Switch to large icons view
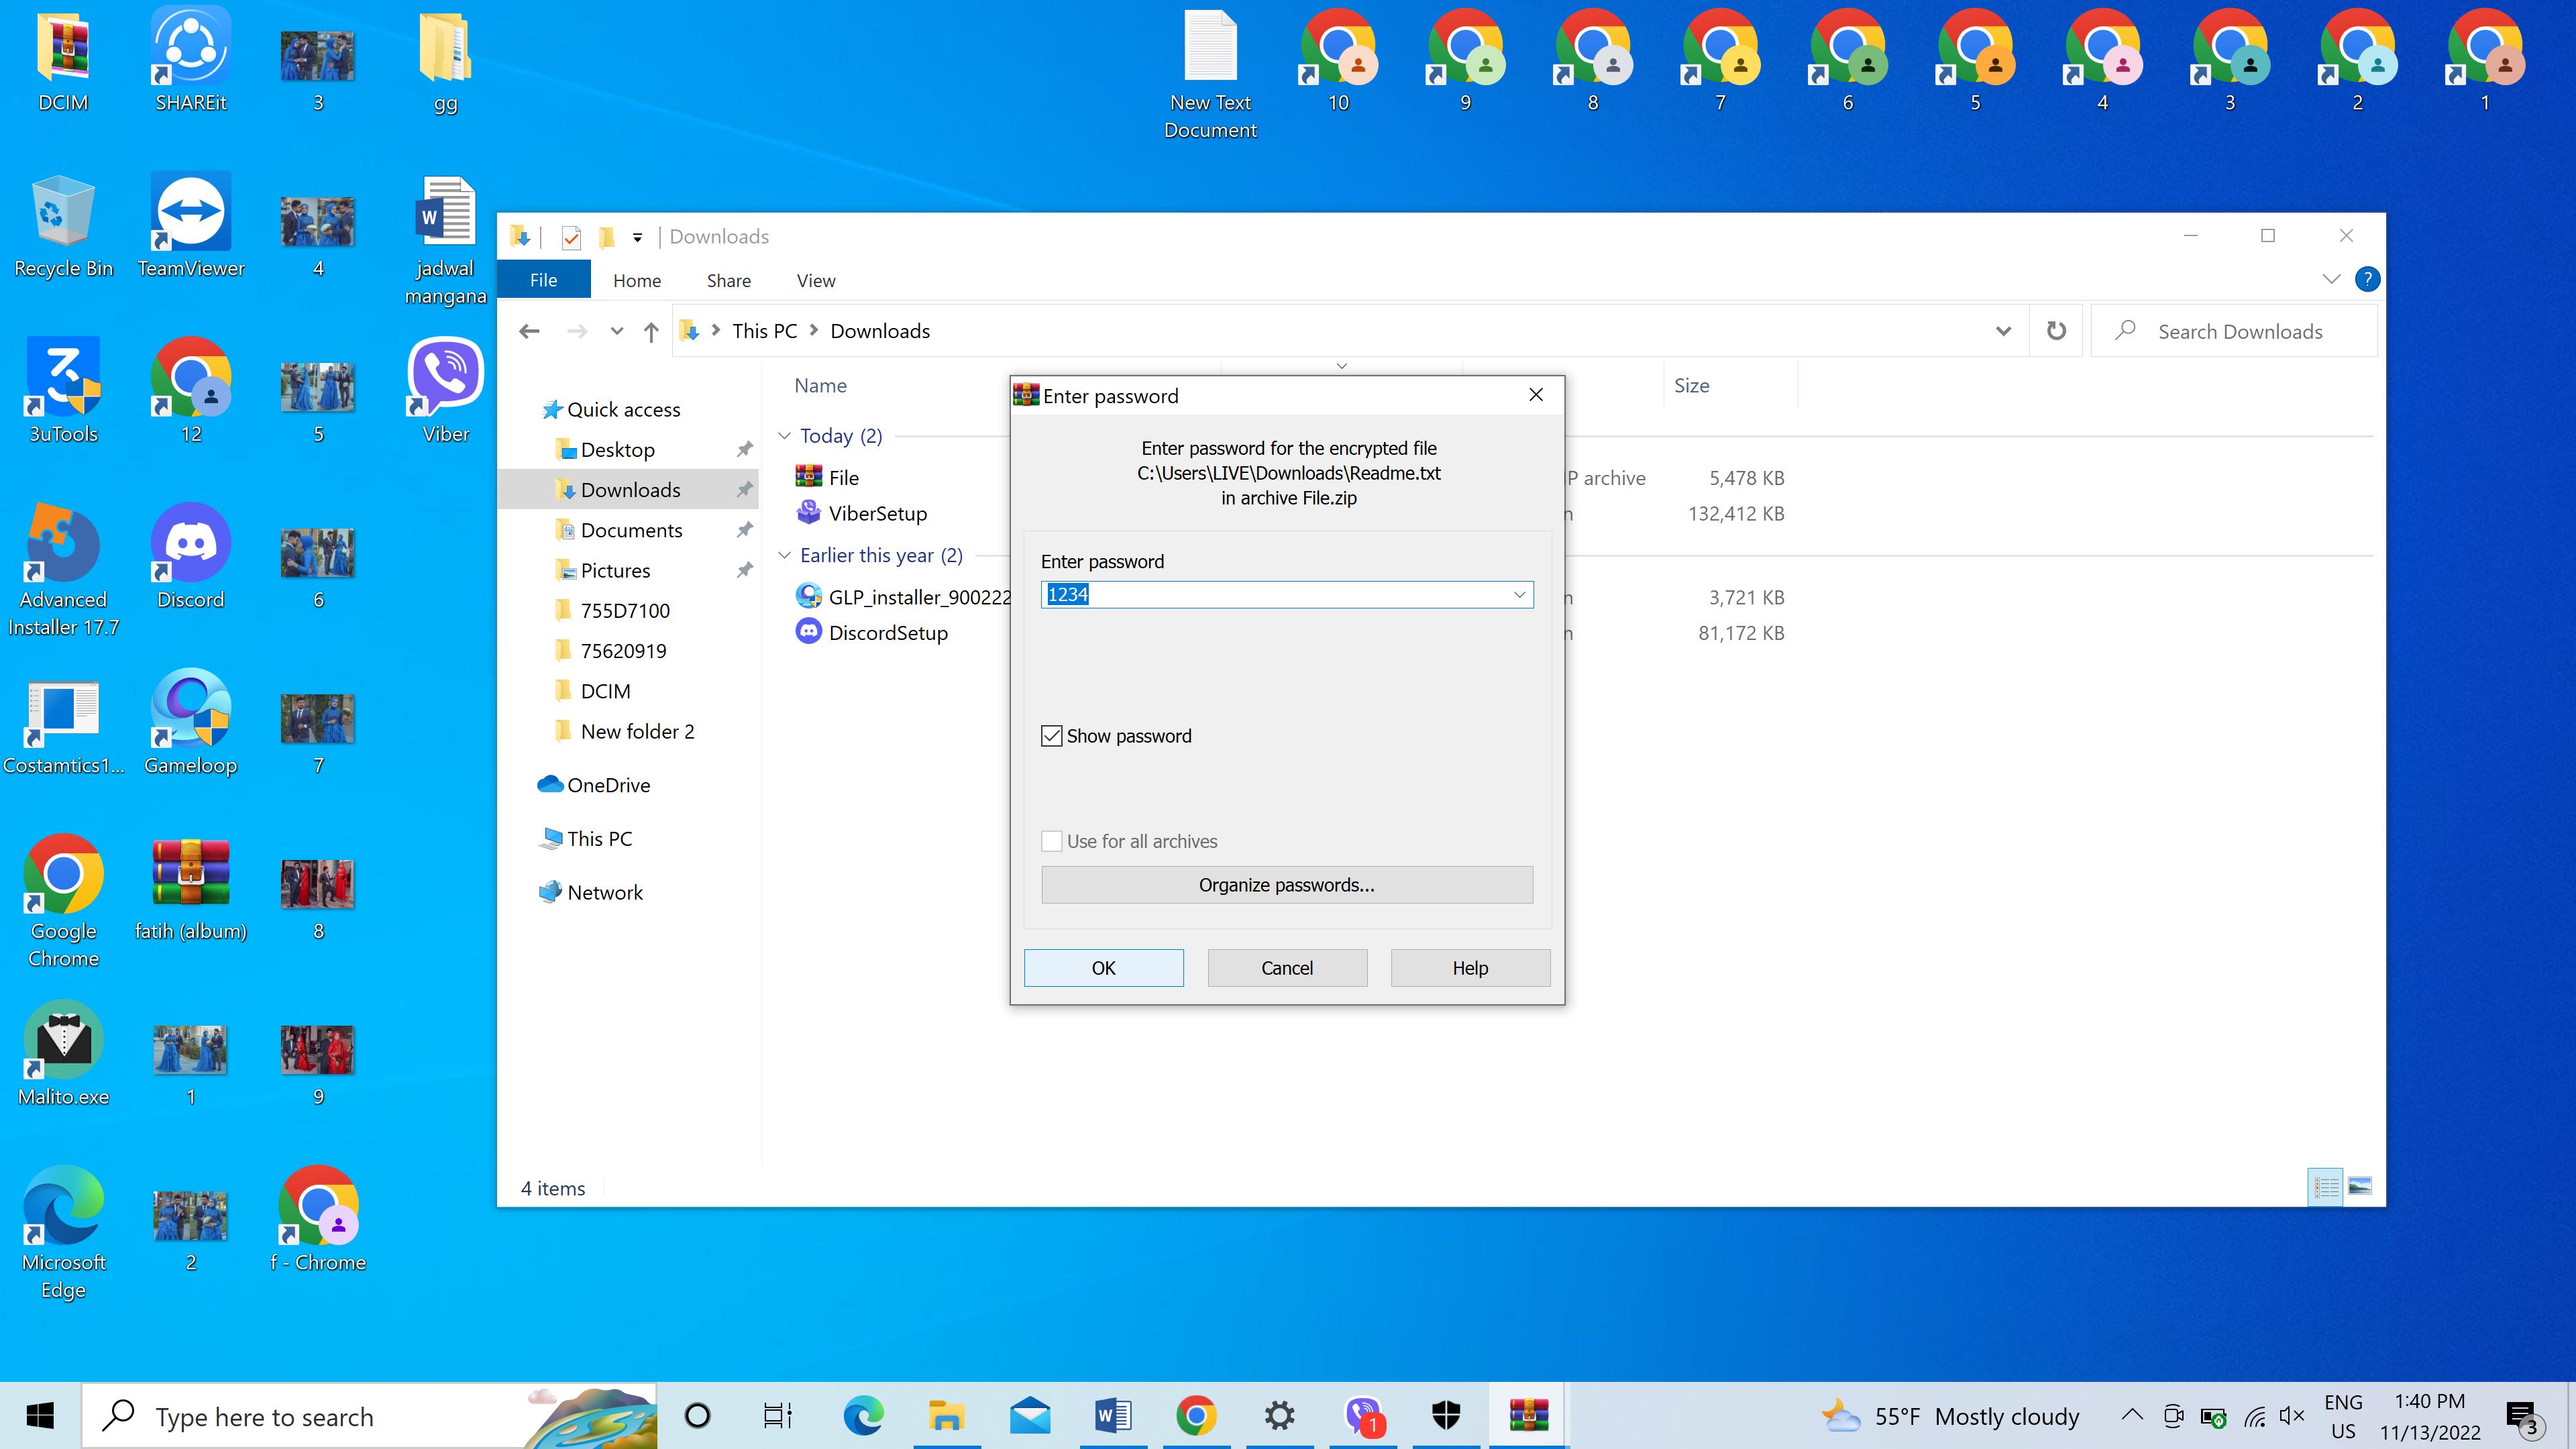Screen dimensions: 2576x1449 [x=2360, y=1187]
